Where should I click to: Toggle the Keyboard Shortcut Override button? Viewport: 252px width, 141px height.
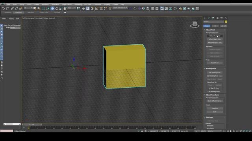[x=88, y=9]
